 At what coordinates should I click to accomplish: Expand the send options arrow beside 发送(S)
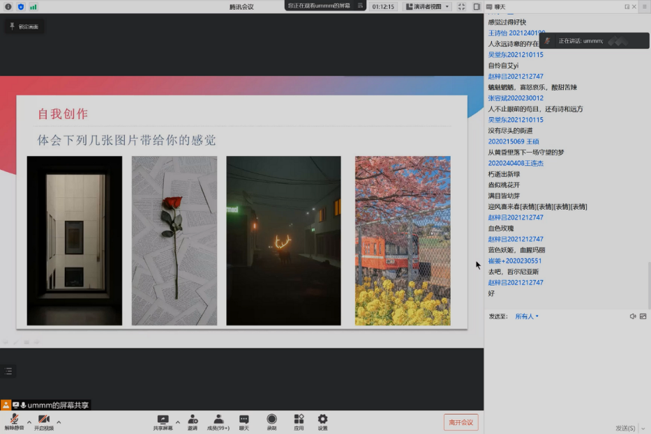(643, 428)
